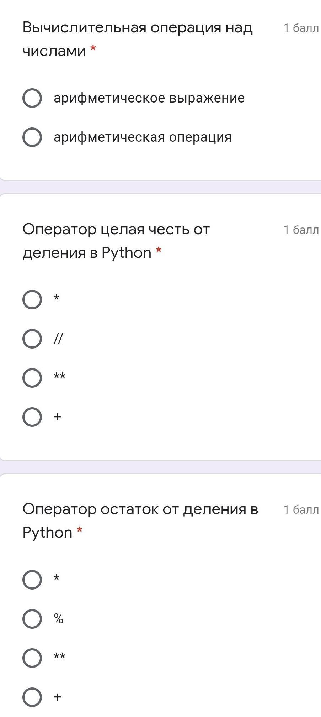
Task: Click '1 балл' next to целая честь question
Action: [301, 230]
